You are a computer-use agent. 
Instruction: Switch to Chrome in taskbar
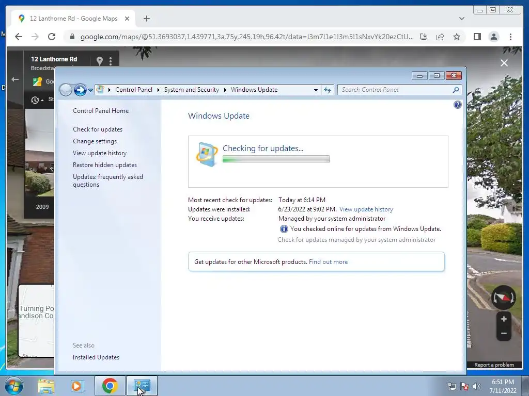point(110,386)
